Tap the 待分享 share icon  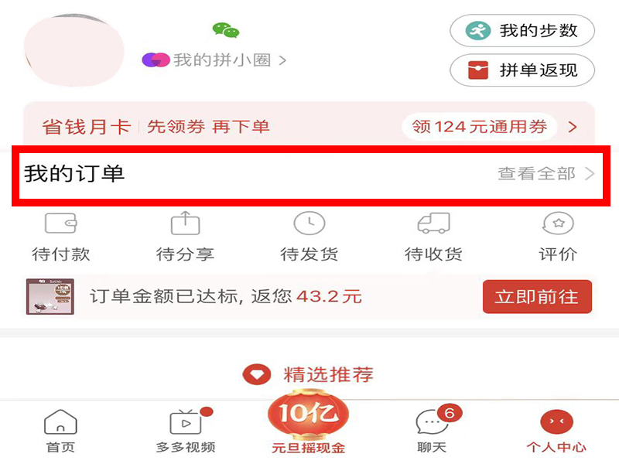click(x=185, y=223)
